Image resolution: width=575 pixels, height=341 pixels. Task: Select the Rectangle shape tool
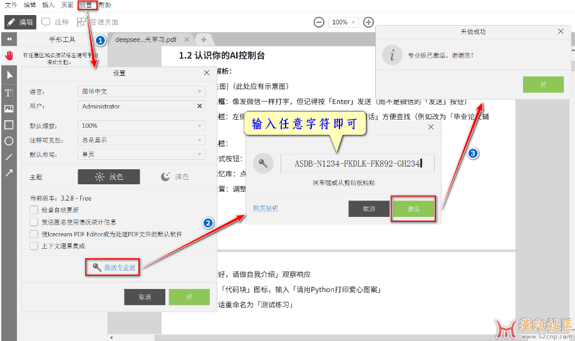[x=9, y=125]
